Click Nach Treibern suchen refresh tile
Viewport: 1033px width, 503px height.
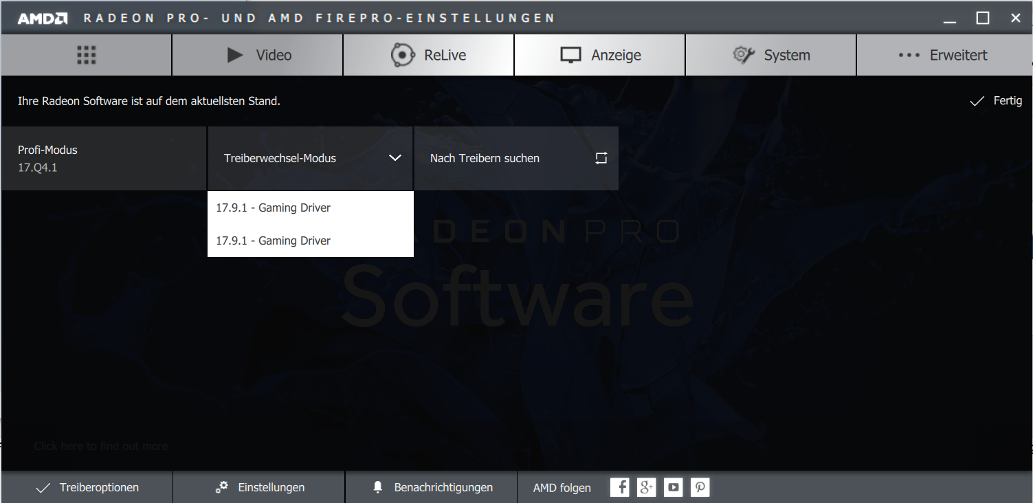point(516,158)
